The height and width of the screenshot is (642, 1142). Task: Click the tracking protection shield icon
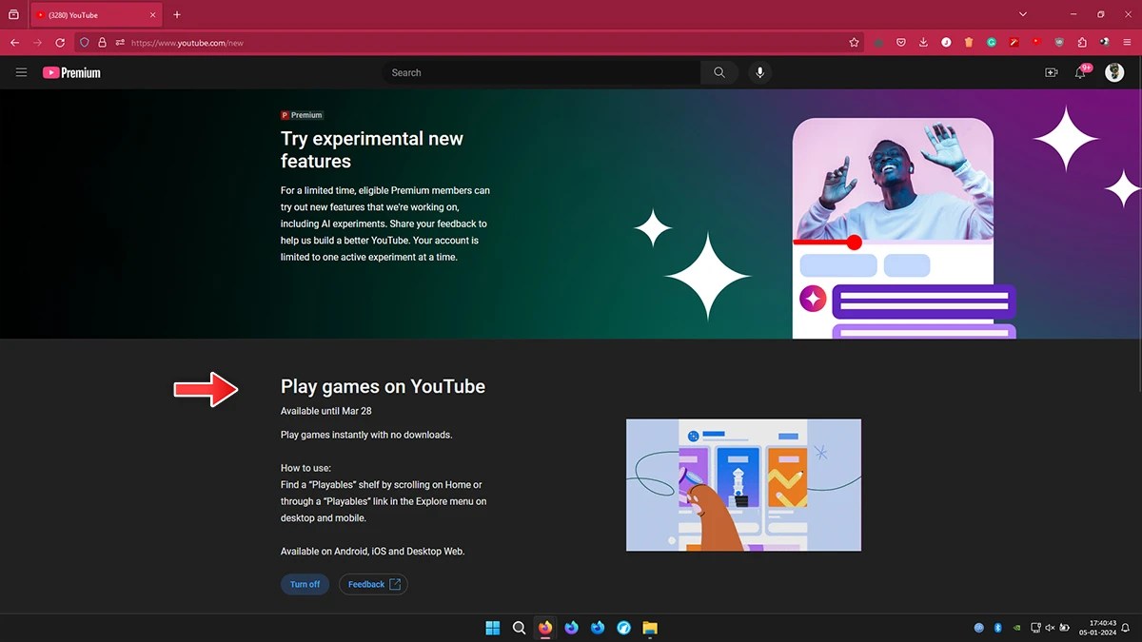pyautogui.click(x=84, y=43)
